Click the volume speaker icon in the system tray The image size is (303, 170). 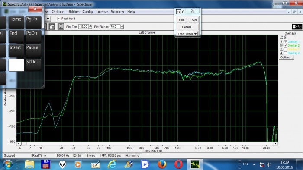pyautogui.click(x=269, y=164)
